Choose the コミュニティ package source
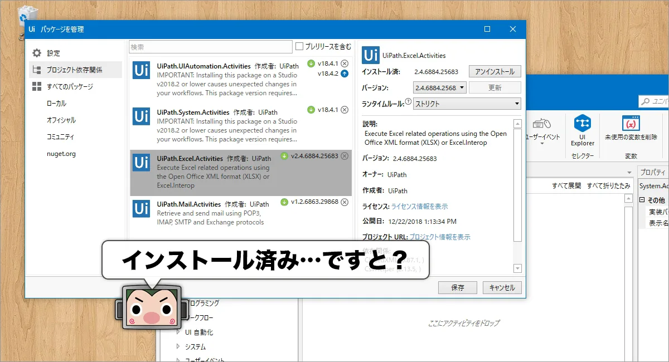The image size is (669, 362). [x=60, y=136]
